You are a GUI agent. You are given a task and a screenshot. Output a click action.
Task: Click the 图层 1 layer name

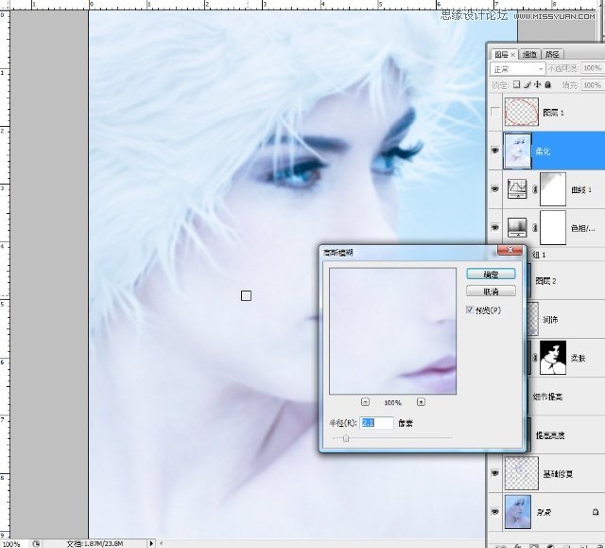point(553,113)
